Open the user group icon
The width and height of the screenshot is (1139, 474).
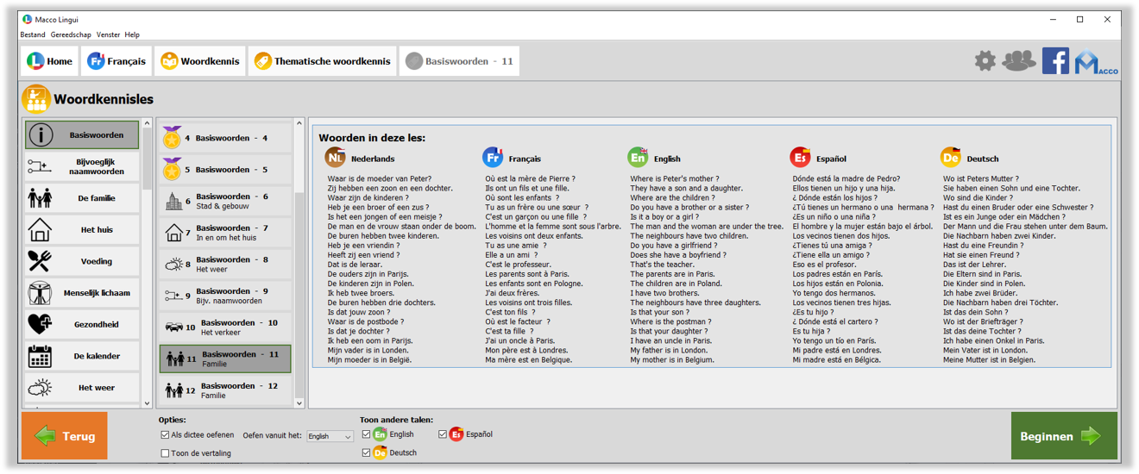click(1019, 61)
